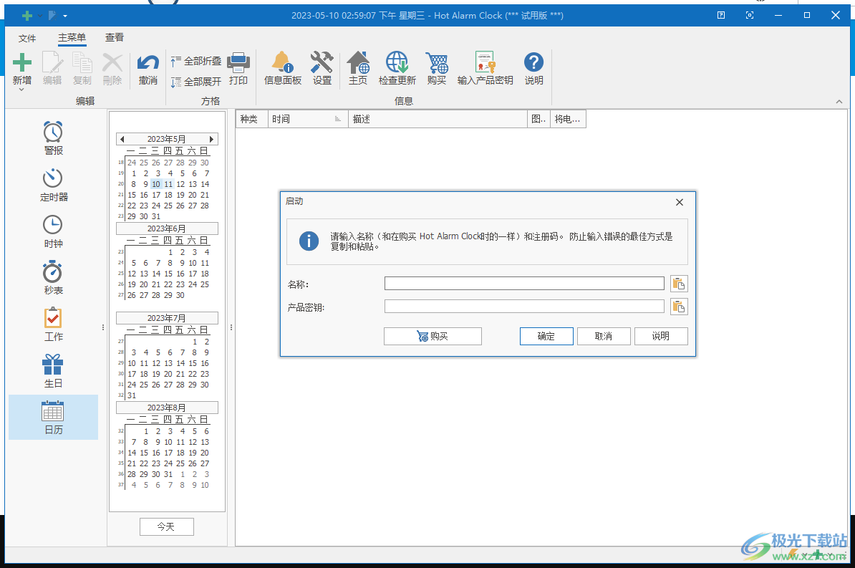
Task: Click 输入产品密钥 certificate icon
Action: (486, 62)
